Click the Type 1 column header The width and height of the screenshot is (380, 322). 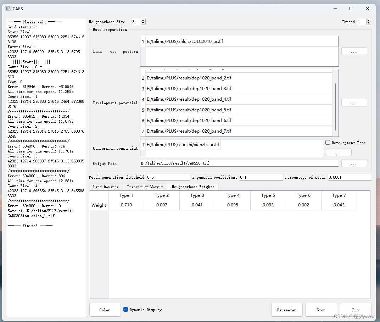tap(126, 195)
